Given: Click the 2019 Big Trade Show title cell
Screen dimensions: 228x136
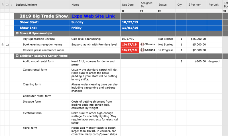Looking at the screenshot, I should 42,16.
